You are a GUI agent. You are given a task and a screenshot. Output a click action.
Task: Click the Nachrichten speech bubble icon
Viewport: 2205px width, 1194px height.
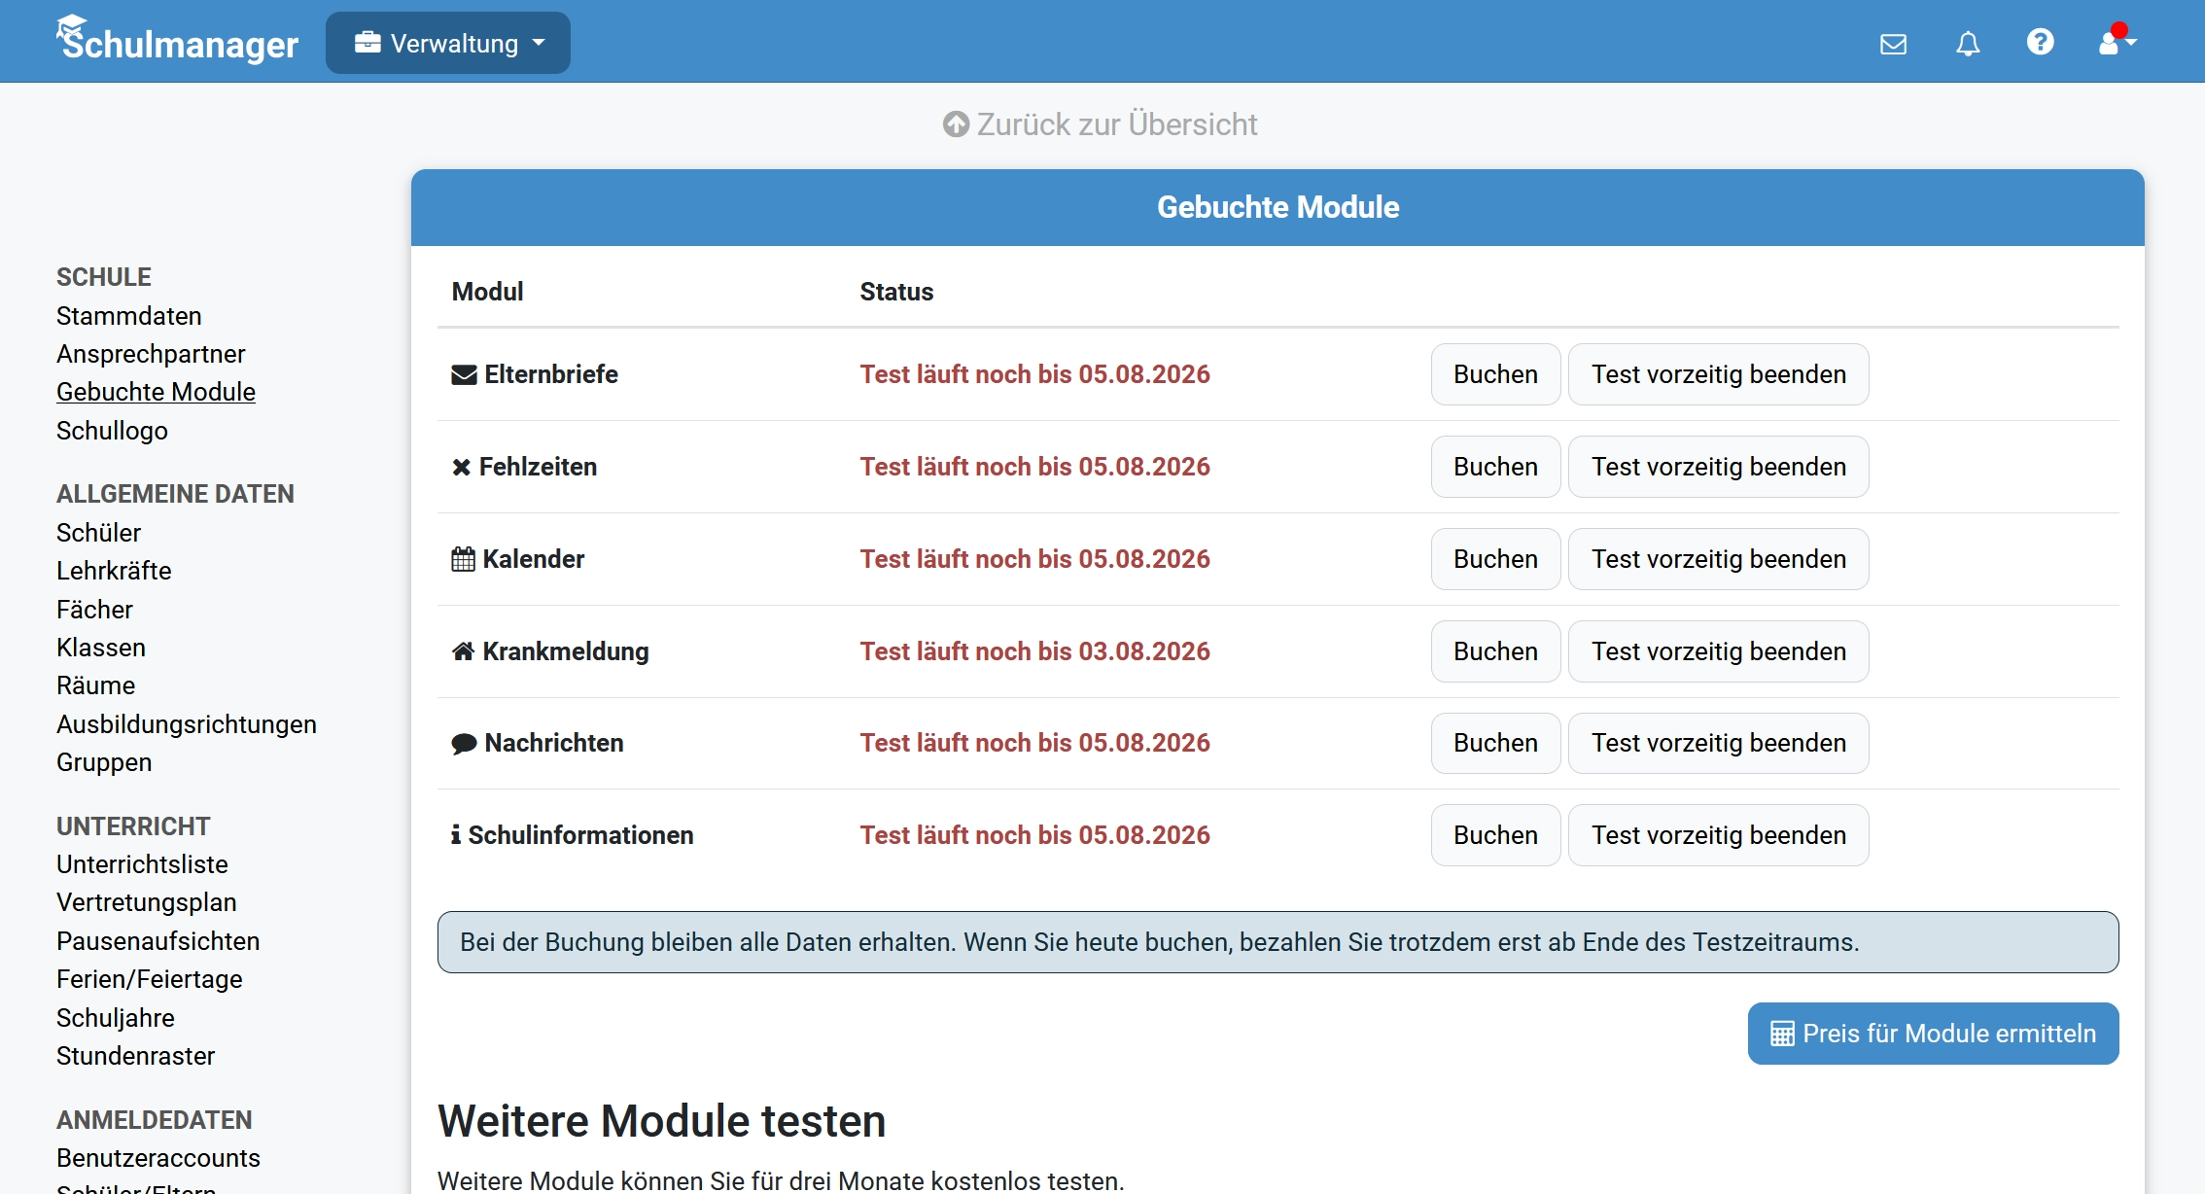(464, 744)
